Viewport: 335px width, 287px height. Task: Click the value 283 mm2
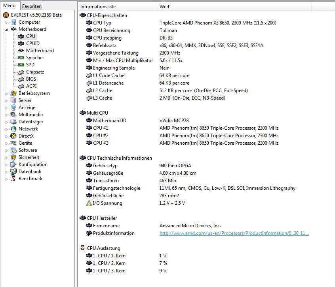pyautogui.click(x=169, y=196)
